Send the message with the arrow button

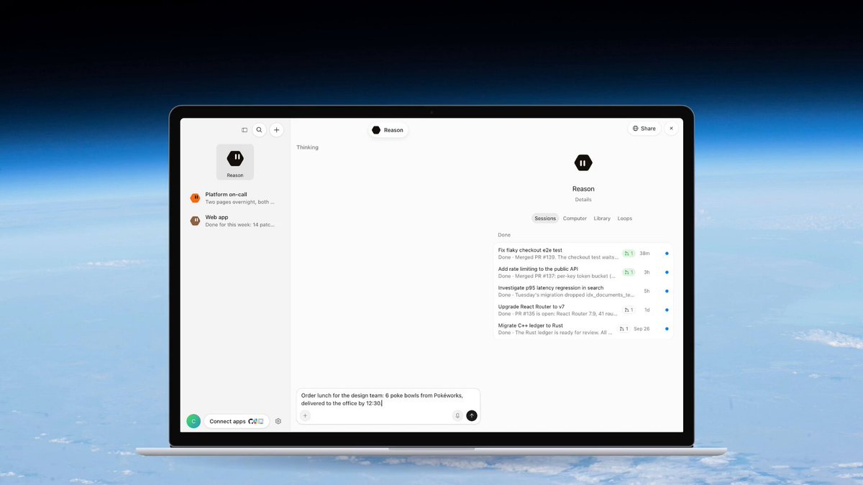click(472, 415)
